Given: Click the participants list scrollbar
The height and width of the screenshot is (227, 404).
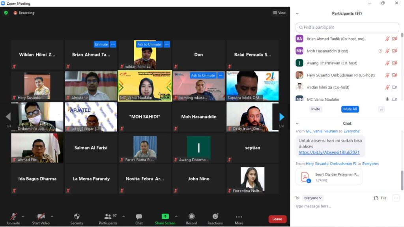Looking at the screenshot, I should (402, 36).
